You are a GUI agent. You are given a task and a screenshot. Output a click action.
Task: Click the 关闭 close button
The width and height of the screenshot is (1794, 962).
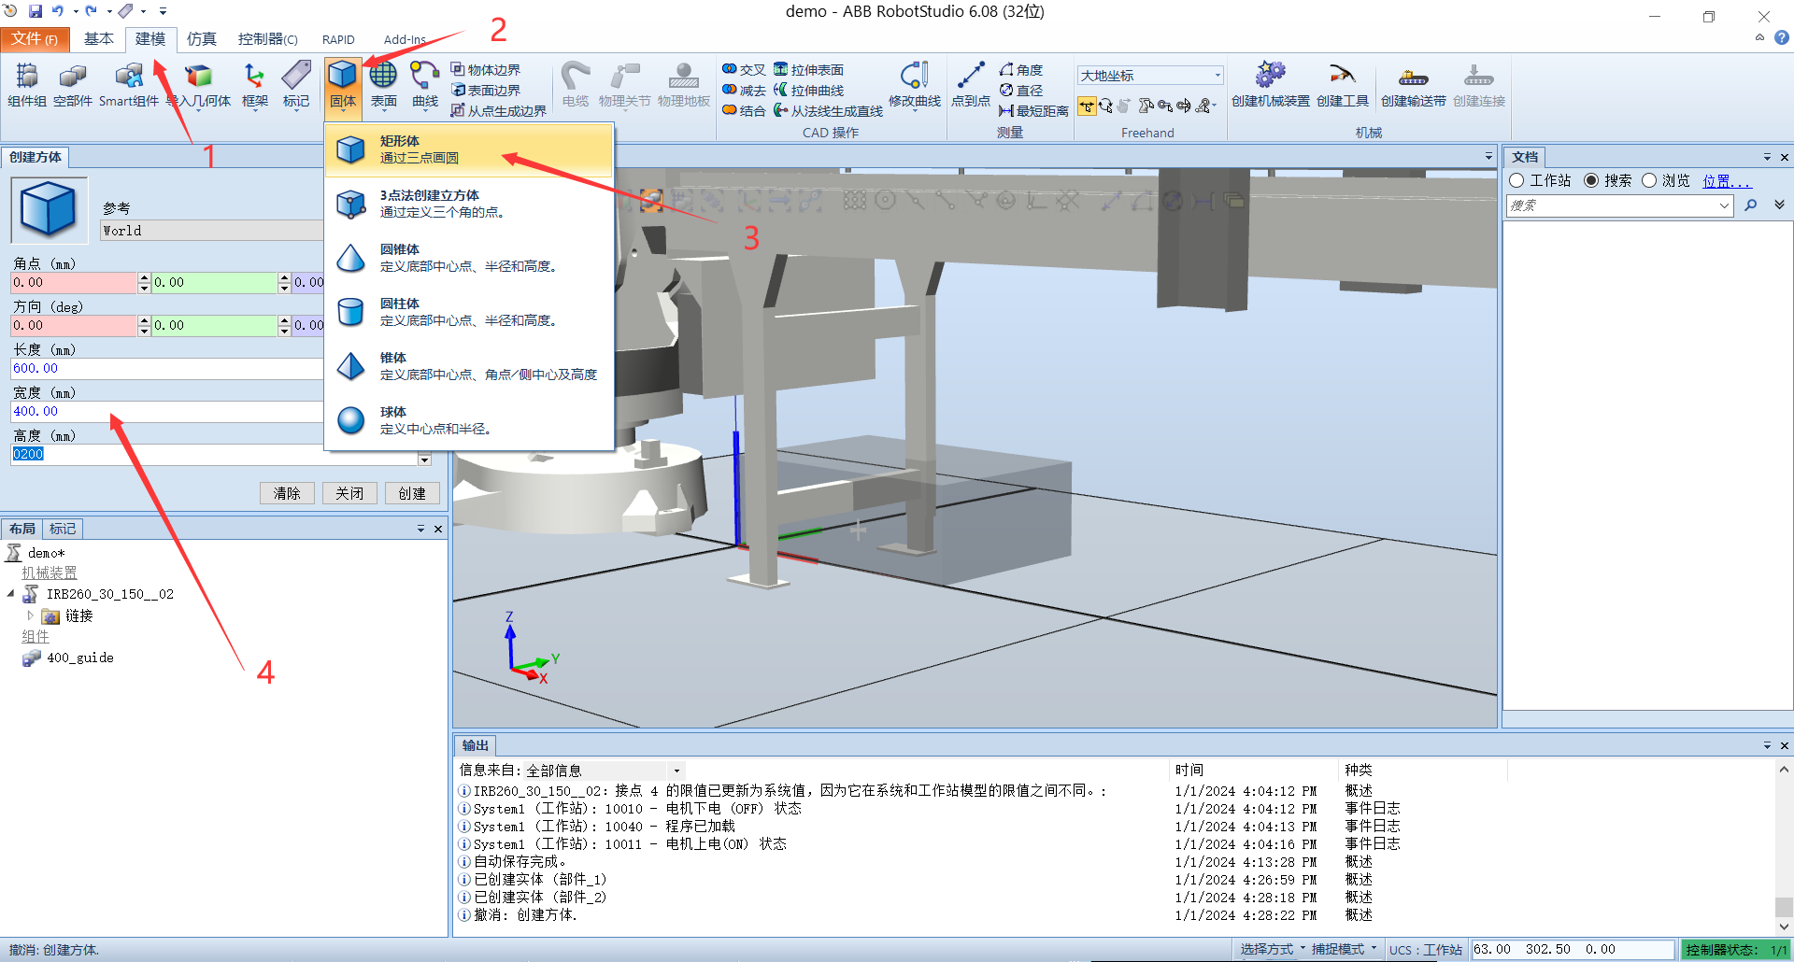click(349, 493)
